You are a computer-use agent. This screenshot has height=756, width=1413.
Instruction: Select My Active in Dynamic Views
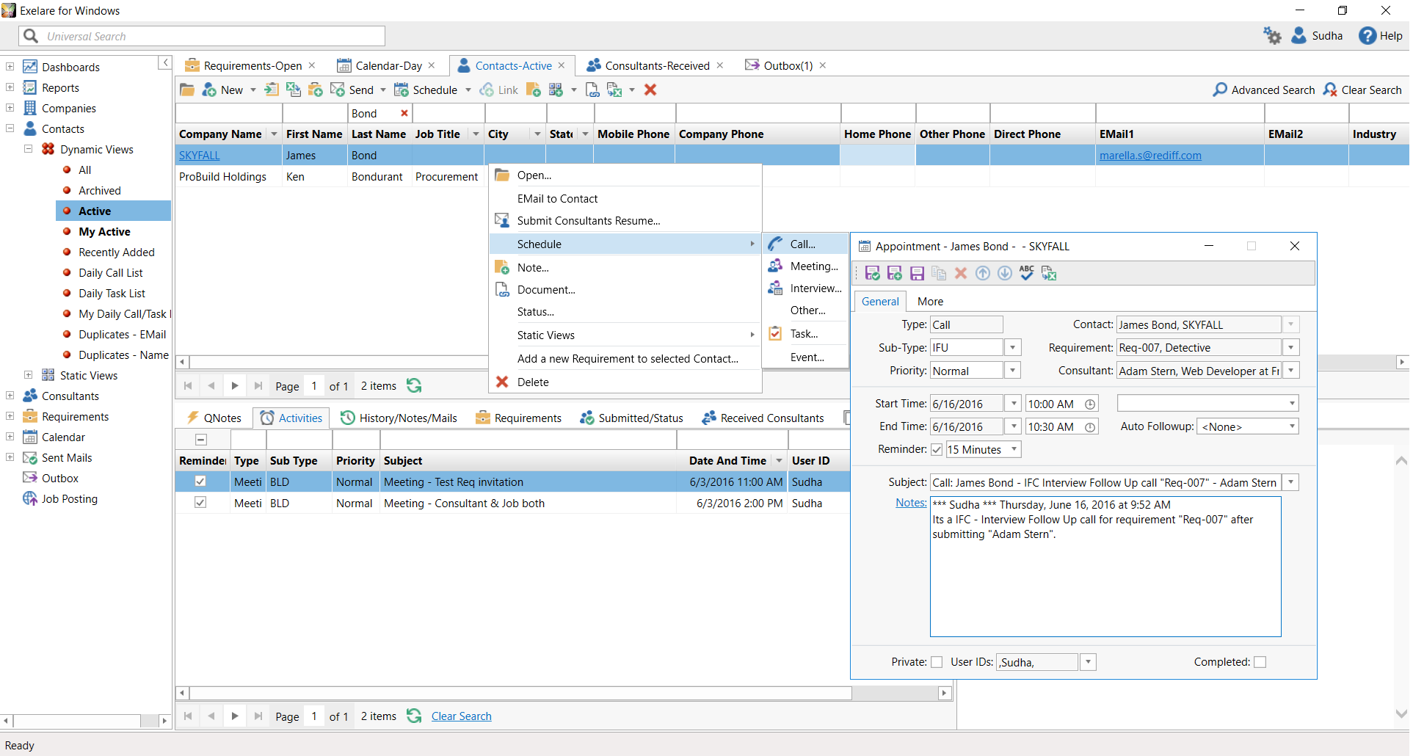click(x=104, y=231)
